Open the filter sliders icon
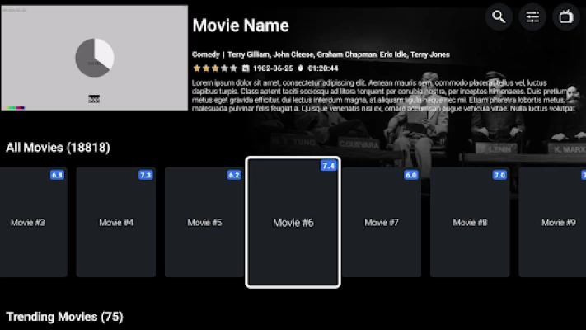586x330 pixels. click(x=532, y=16)
